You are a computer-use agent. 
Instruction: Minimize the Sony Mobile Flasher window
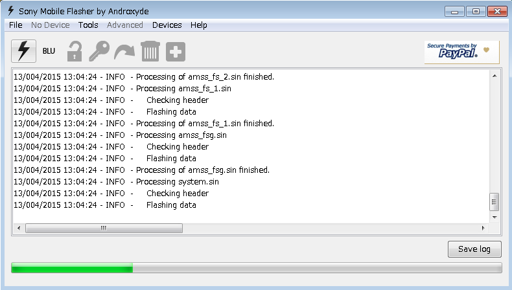454,12
